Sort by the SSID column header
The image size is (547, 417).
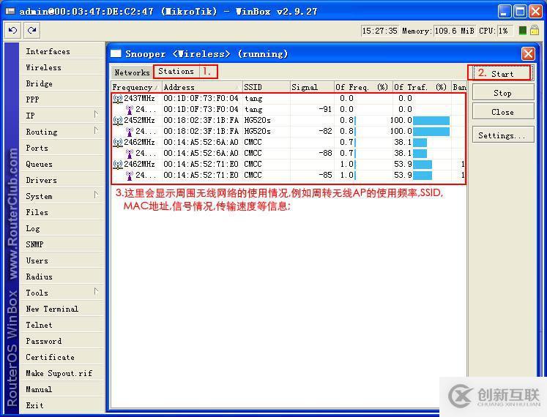click(x=266, y=87)
